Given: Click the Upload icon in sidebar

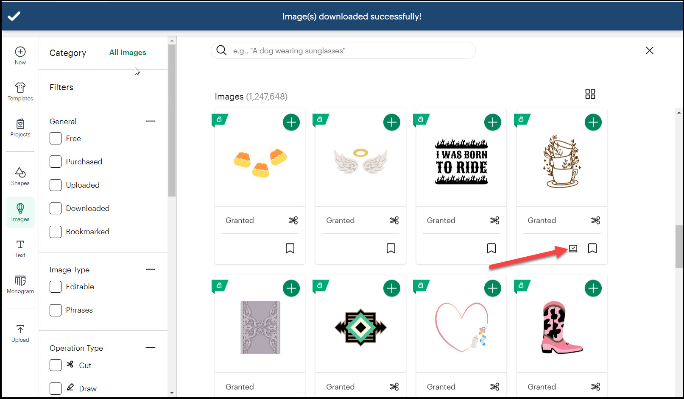Looking at the screenshot, I should pyautogui.click(x=20, y=333).
